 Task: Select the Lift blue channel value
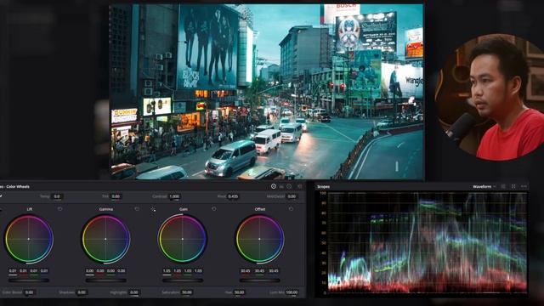point(44,271)
